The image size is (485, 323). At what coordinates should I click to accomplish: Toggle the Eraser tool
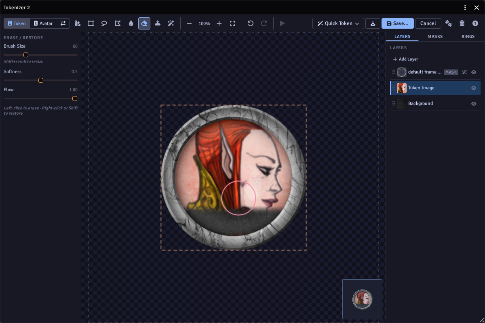[x=144, y=23]
